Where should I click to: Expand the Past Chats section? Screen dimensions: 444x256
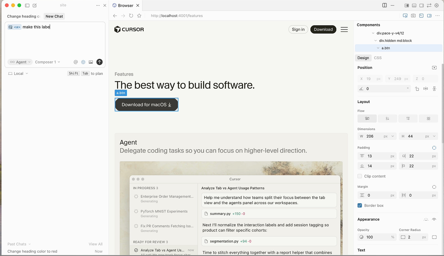19,244
